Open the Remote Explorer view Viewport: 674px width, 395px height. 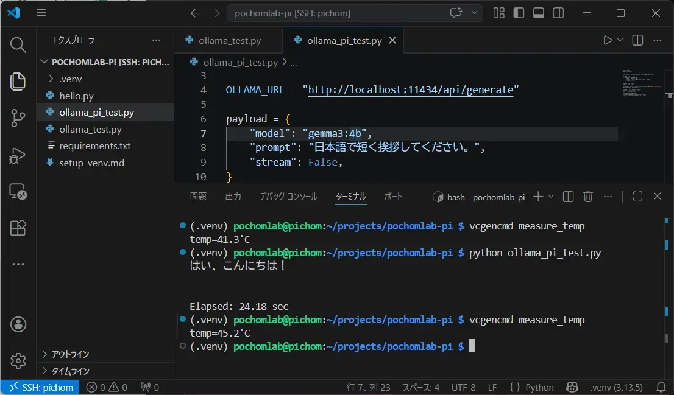click(18, 192)
